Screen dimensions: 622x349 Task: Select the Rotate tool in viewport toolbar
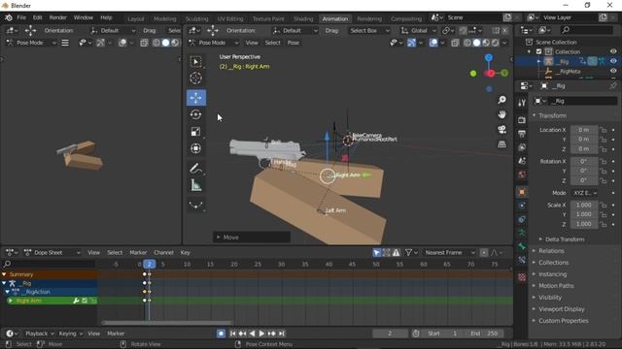point(196,114)
